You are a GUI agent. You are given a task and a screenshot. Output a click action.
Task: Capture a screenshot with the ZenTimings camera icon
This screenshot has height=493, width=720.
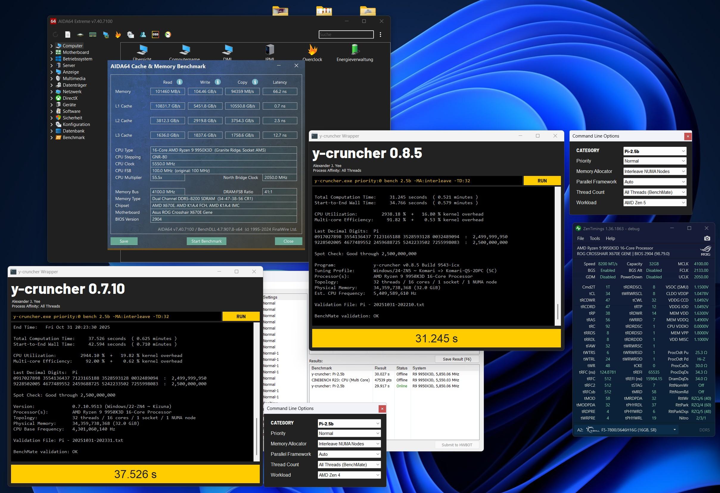707,238
